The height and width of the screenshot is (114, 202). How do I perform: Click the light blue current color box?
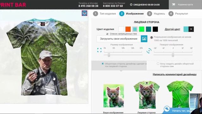186,29
